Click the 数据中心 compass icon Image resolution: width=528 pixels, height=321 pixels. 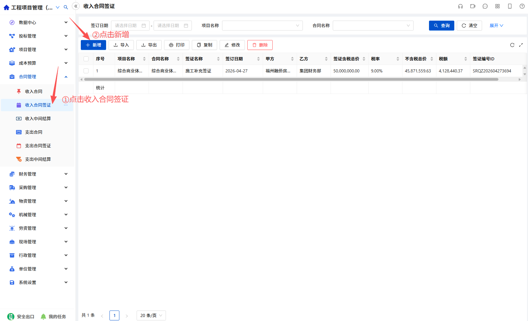[12, 22]
